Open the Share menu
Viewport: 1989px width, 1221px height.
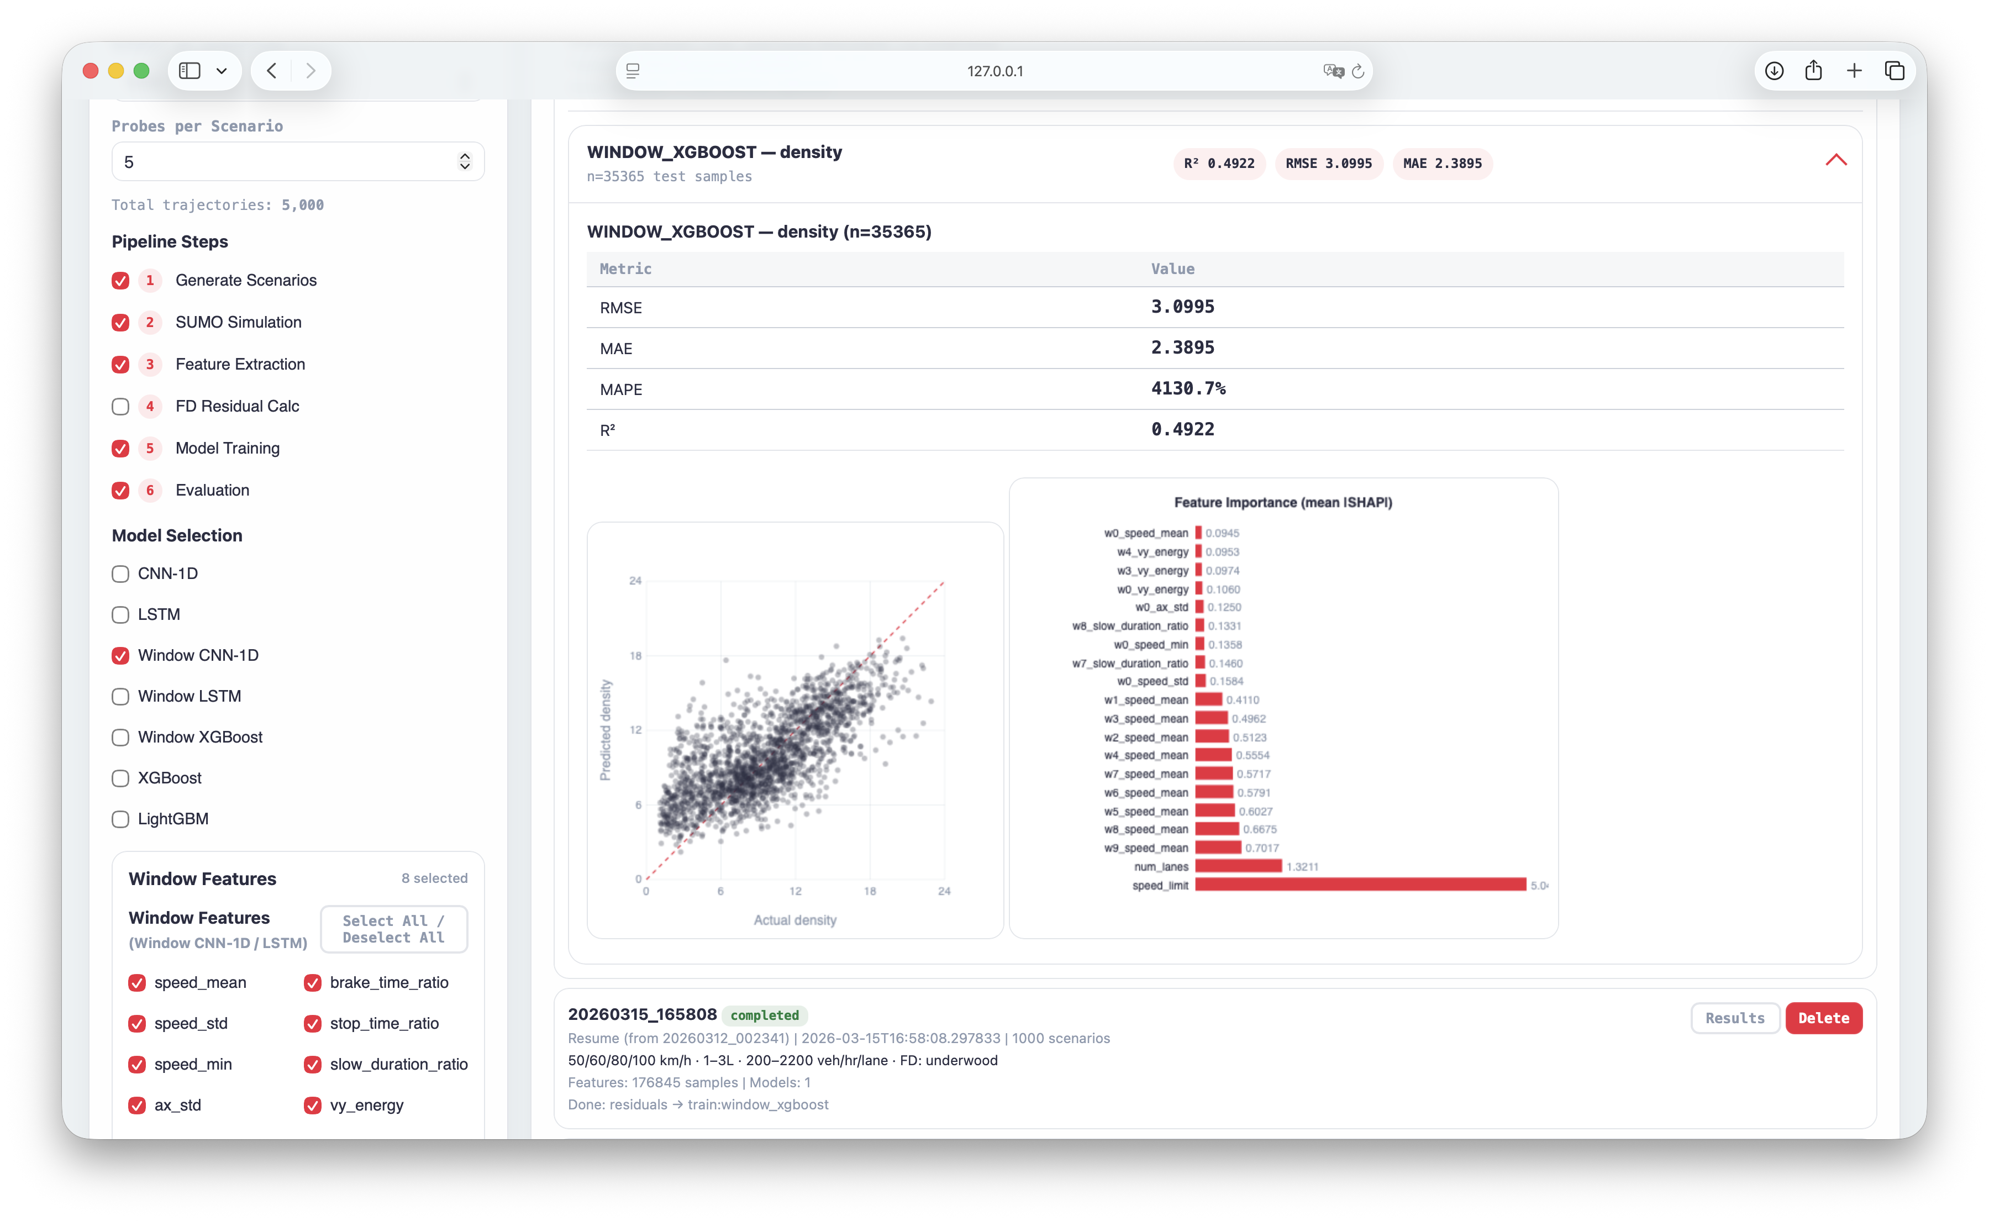1814,70
